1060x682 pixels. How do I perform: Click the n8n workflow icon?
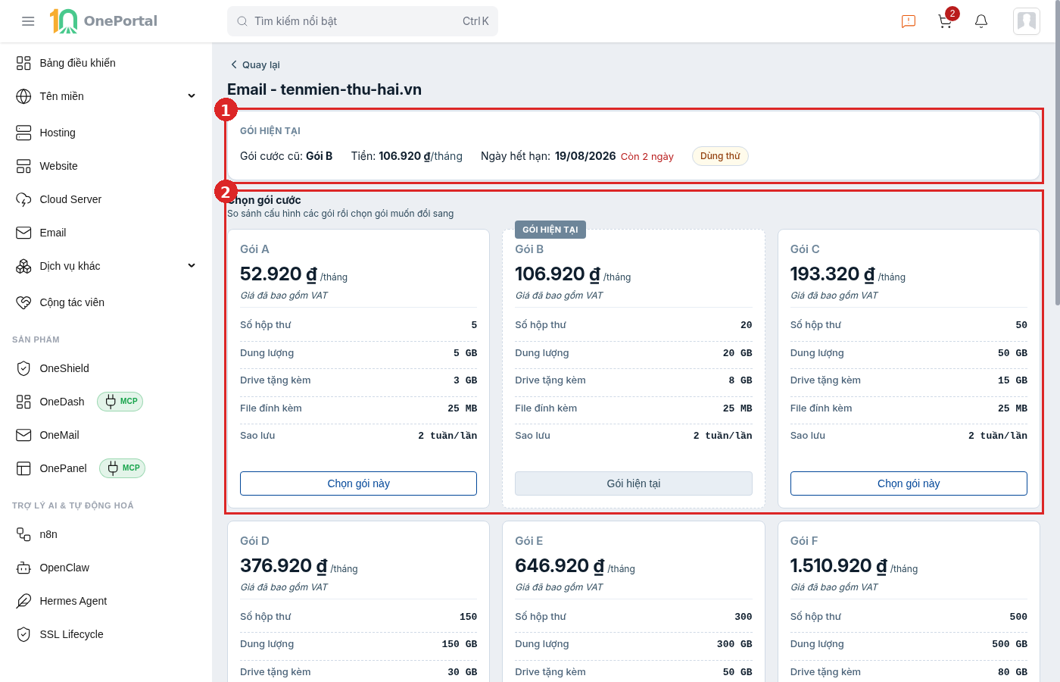tap(23, 534)
